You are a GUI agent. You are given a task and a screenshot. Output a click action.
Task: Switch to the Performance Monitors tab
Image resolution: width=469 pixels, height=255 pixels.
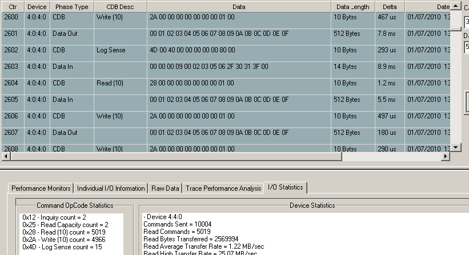(x=41, y=188)
